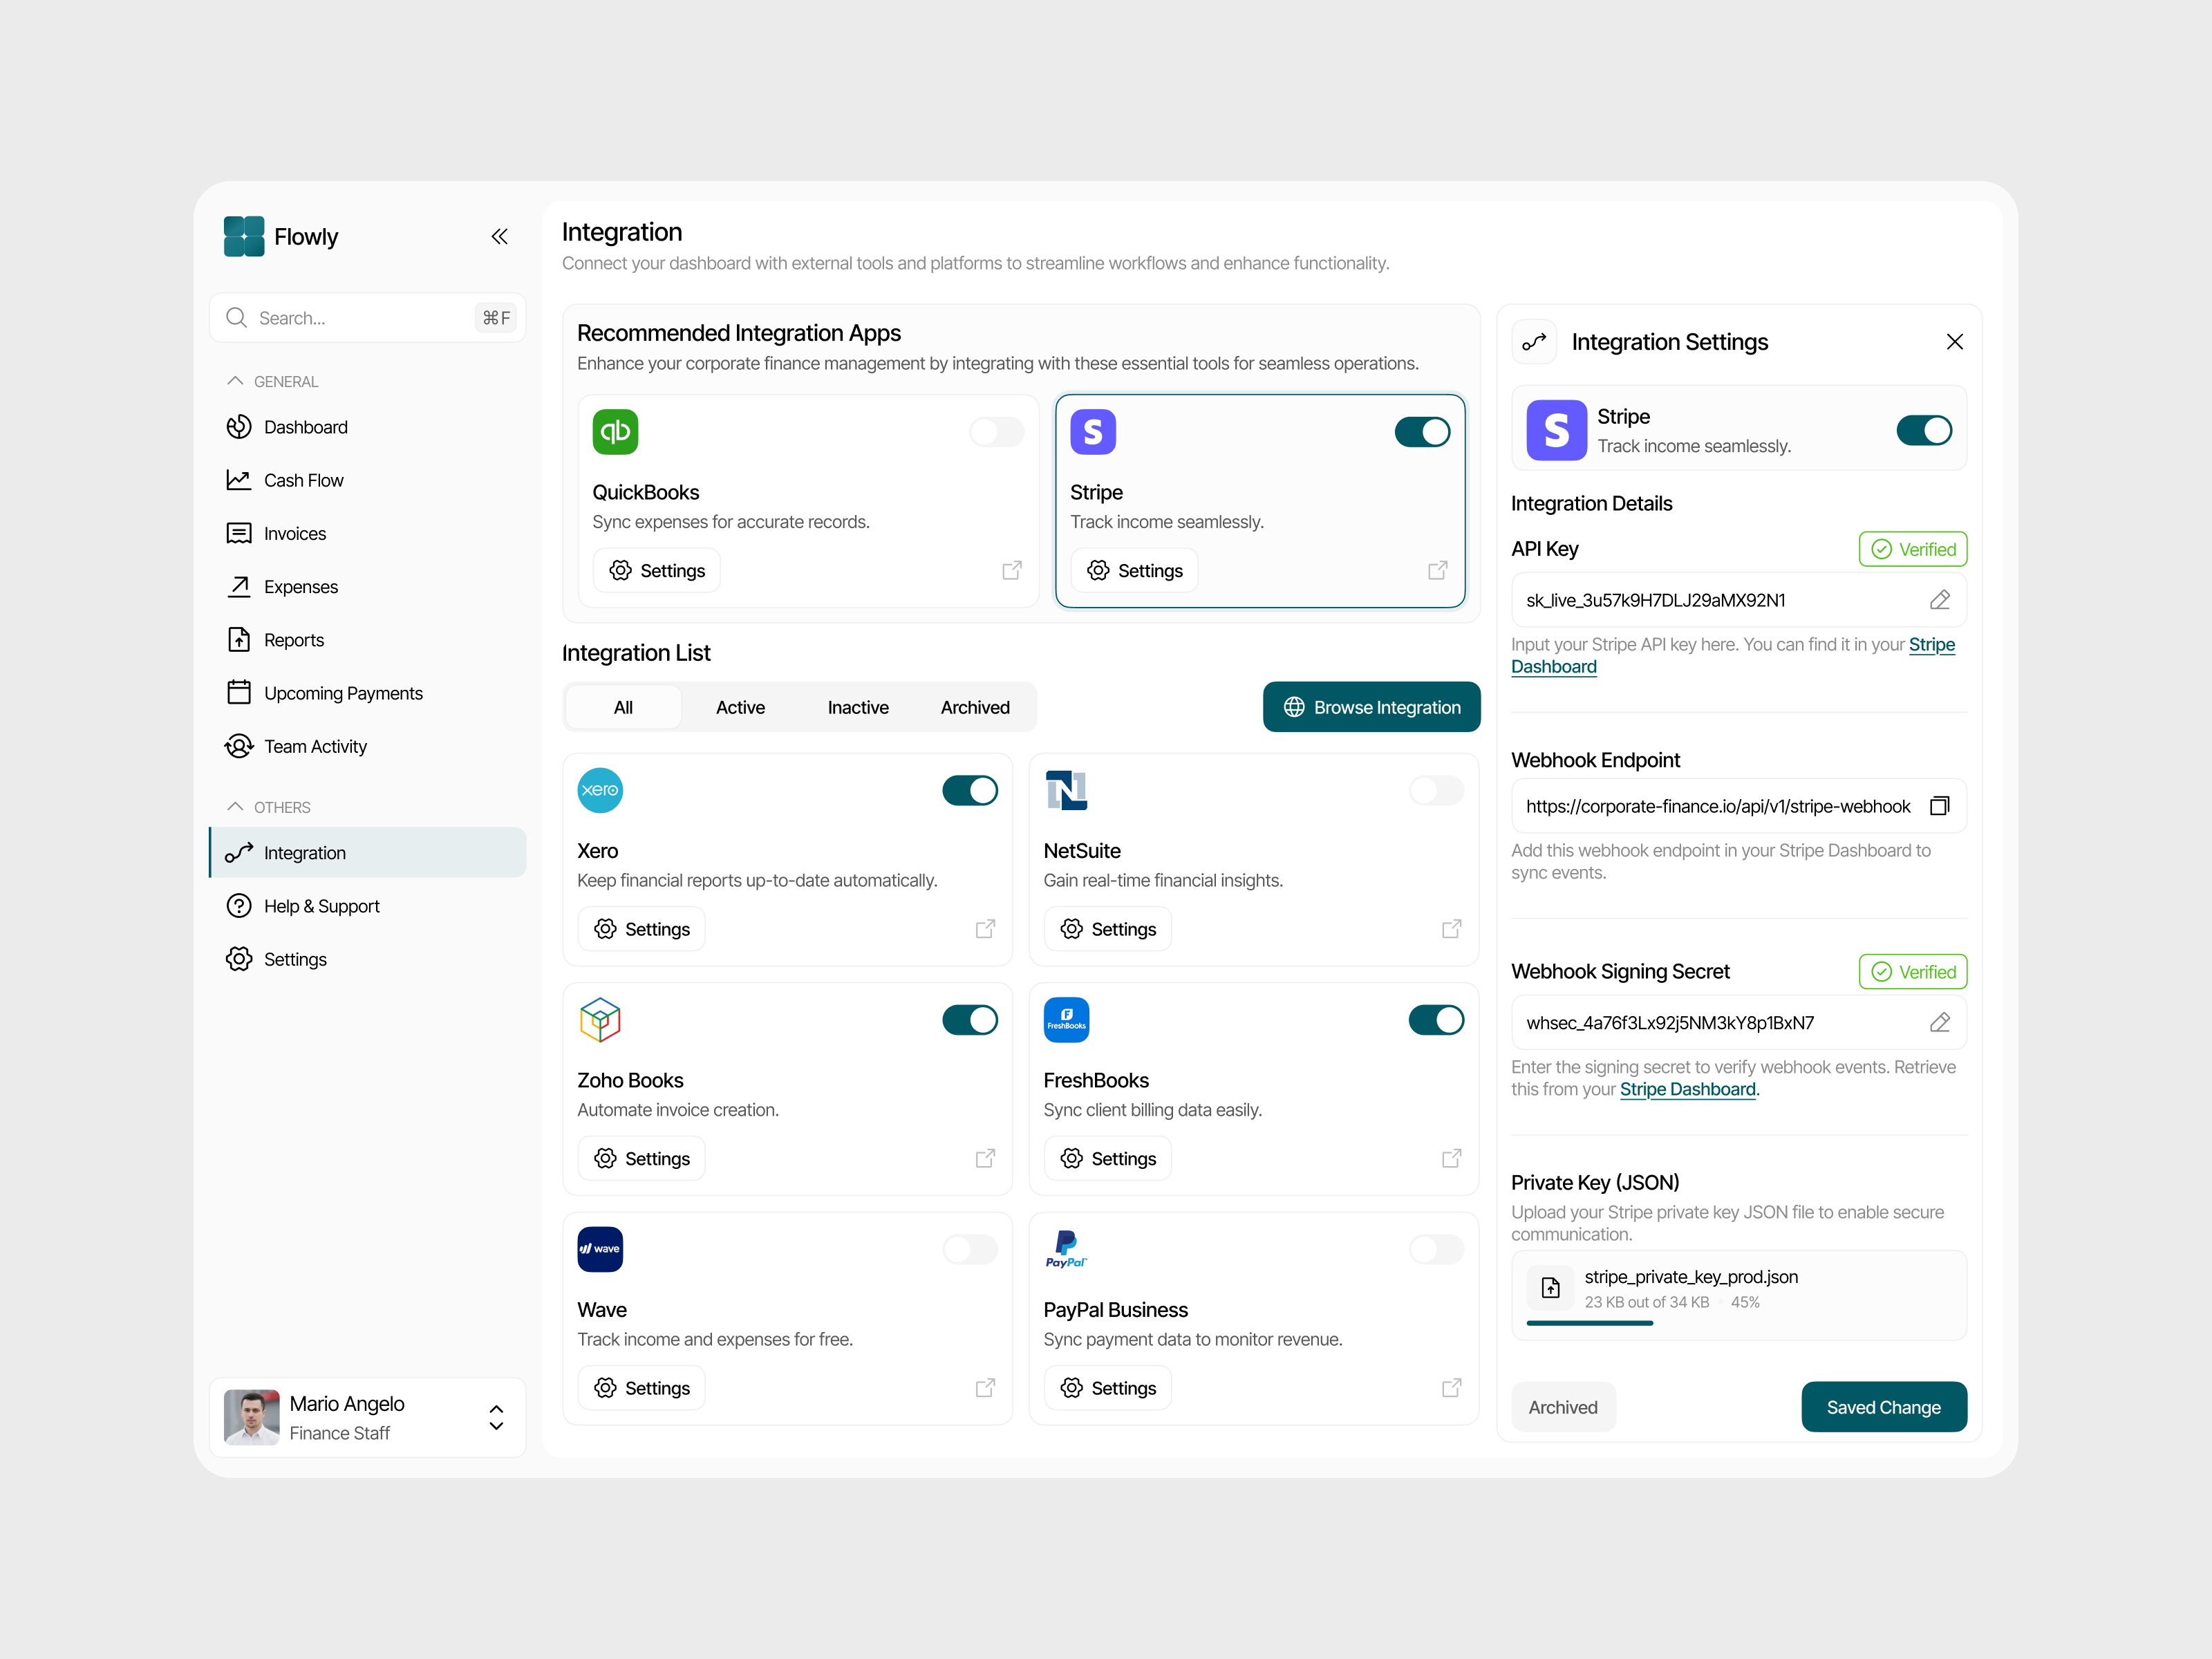The width and height of the screenshot is (2212, 1659).
Task: Enable the QuickBooks integration toggle
Action: [x=996, y=432]
